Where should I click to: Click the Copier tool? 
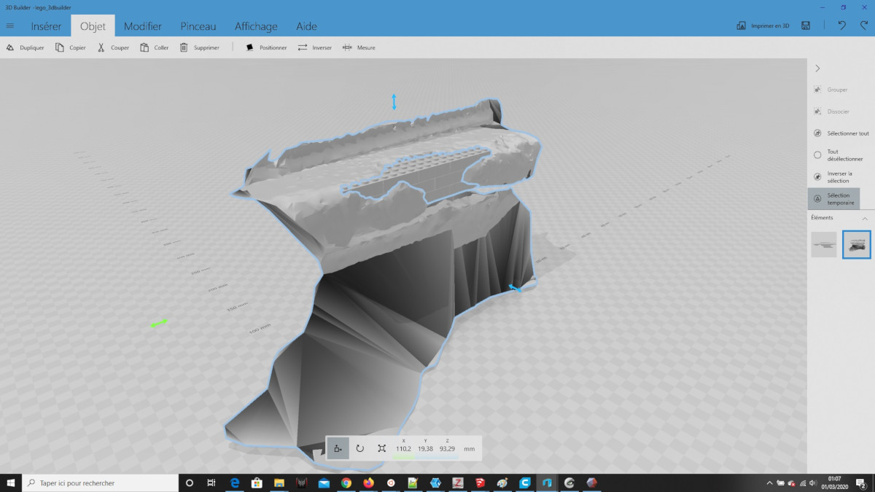pyautogui.click(x=71, y=47)
